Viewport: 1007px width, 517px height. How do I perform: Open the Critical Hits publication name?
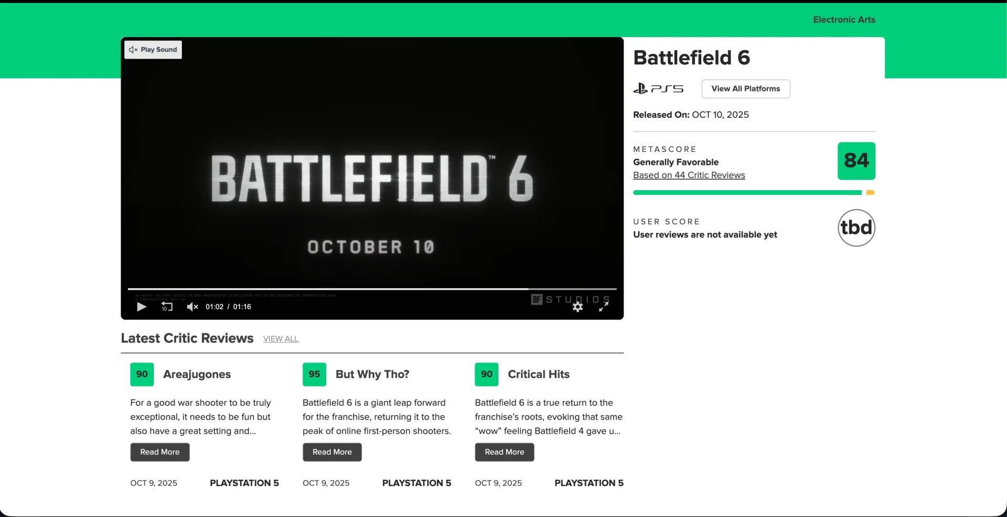(x=538, y=375)
